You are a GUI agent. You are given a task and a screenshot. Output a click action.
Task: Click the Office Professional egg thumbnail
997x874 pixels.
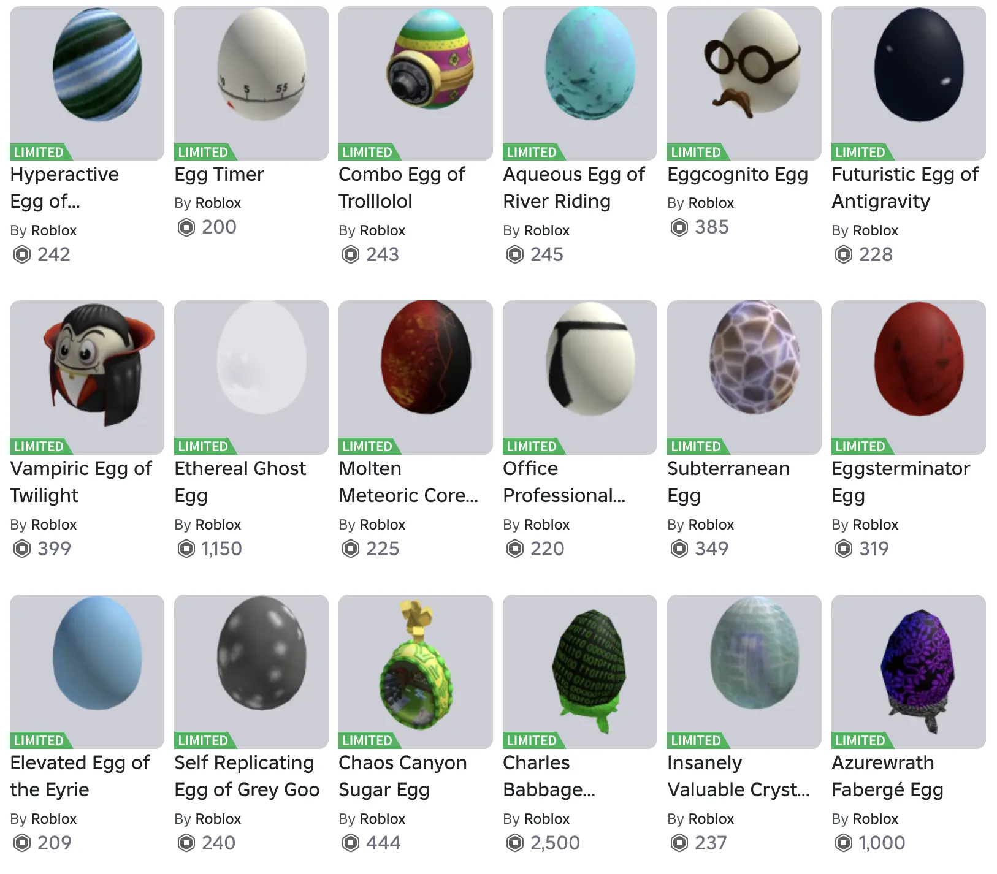click(580, 378)
